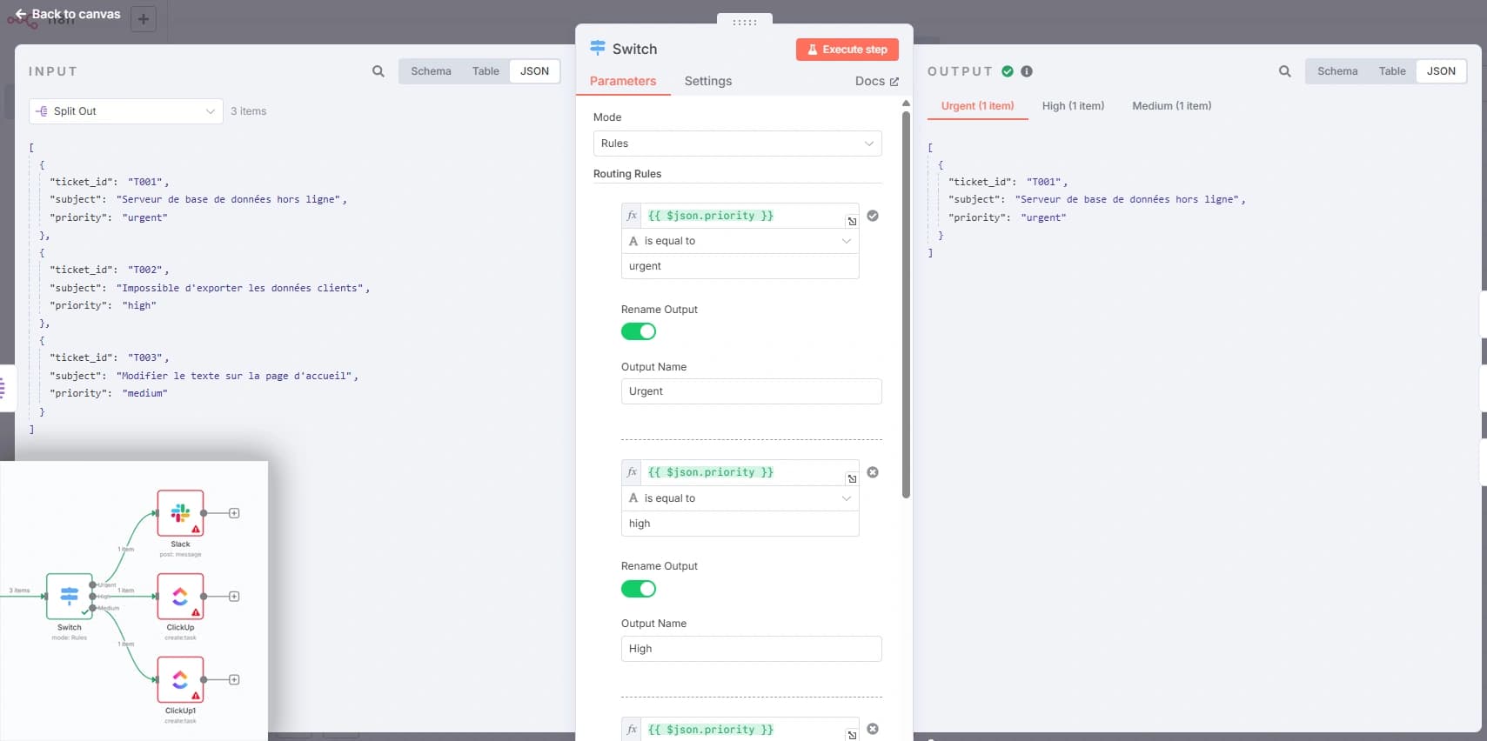Screen dimensions: 1487x741
Task: Click the add workflow plus icon
Action: tap(144, 18)
